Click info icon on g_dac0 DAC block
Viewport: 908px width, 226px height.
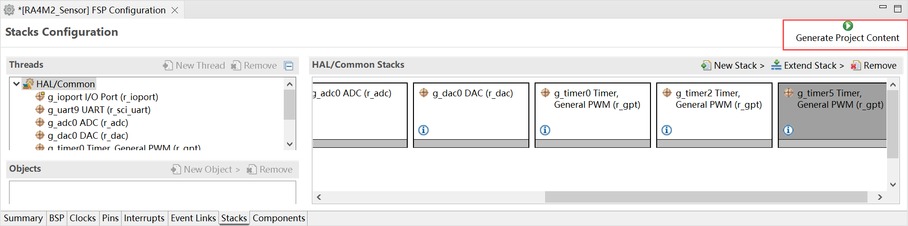[x=423, y=130]
